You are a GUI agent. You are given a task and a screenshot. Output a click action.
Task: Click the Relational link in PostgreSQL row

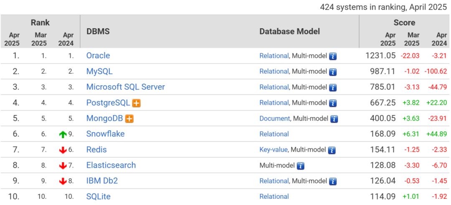274,103
